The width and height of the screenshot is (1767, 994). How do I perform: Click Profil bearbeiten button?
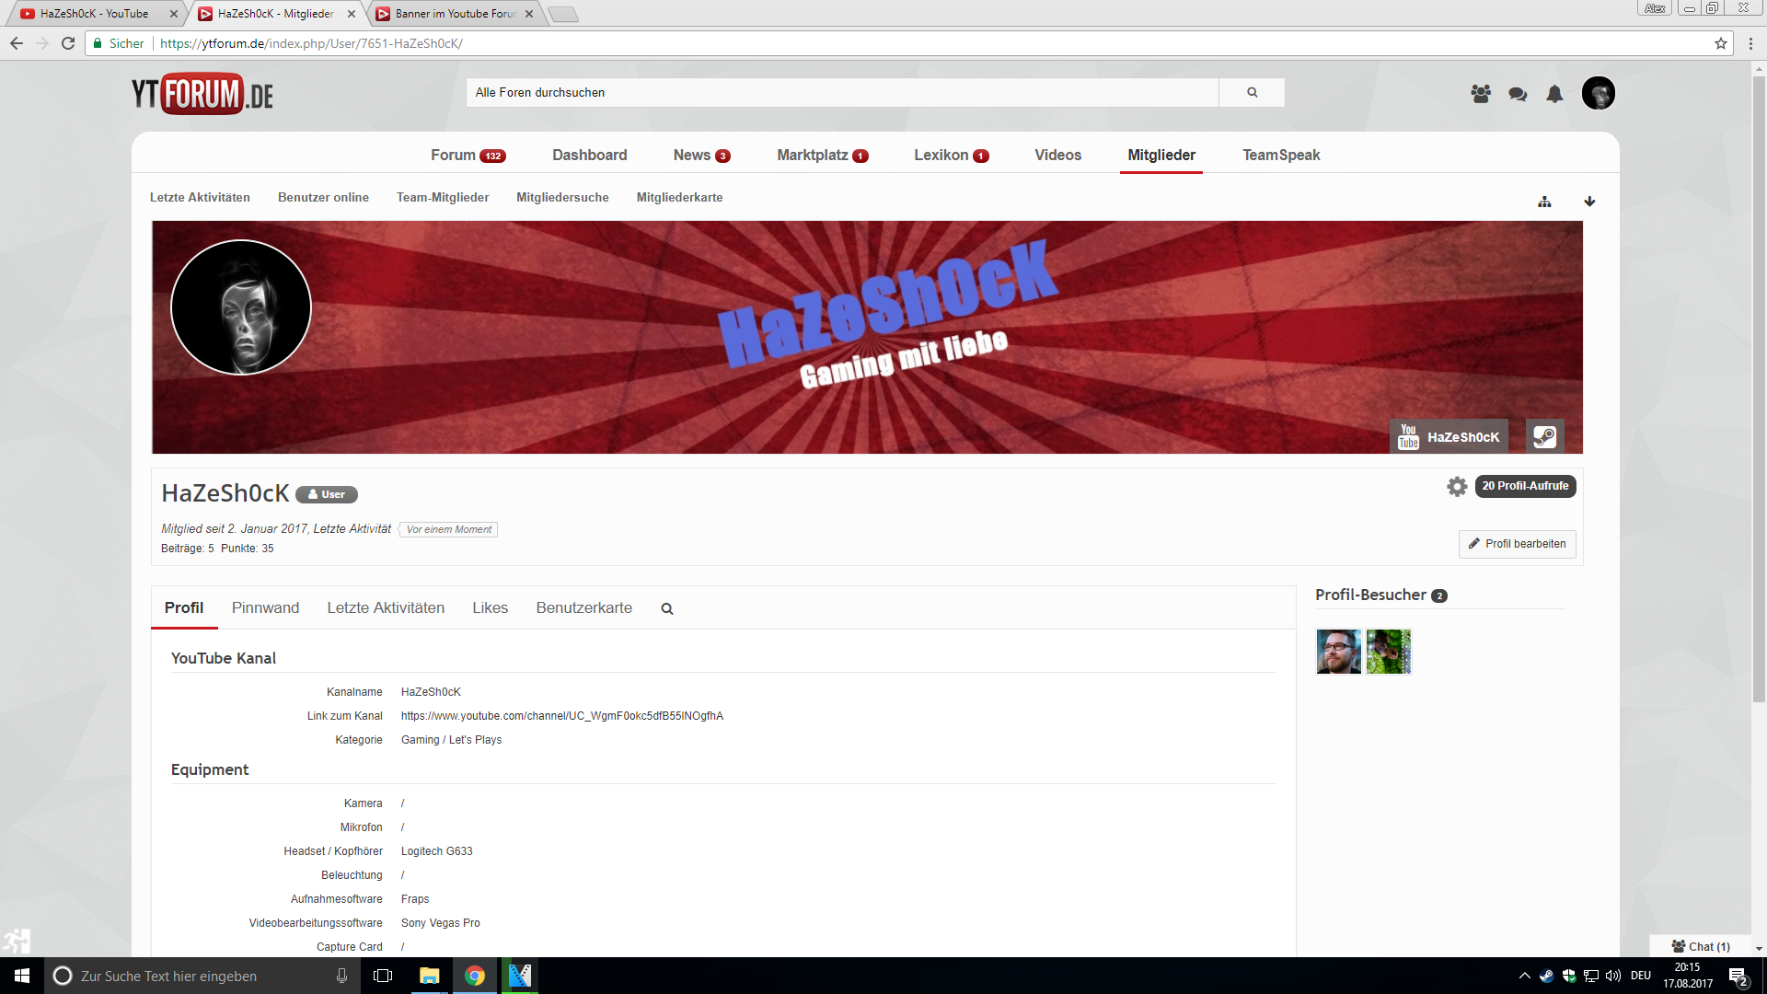[1517, 544]
